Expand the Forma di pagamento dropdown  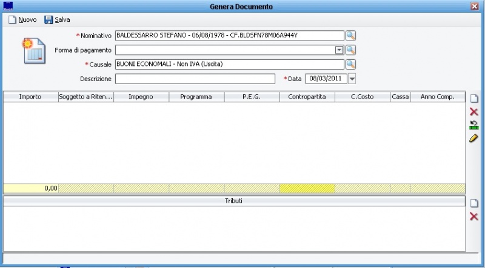tap(339, 50)
